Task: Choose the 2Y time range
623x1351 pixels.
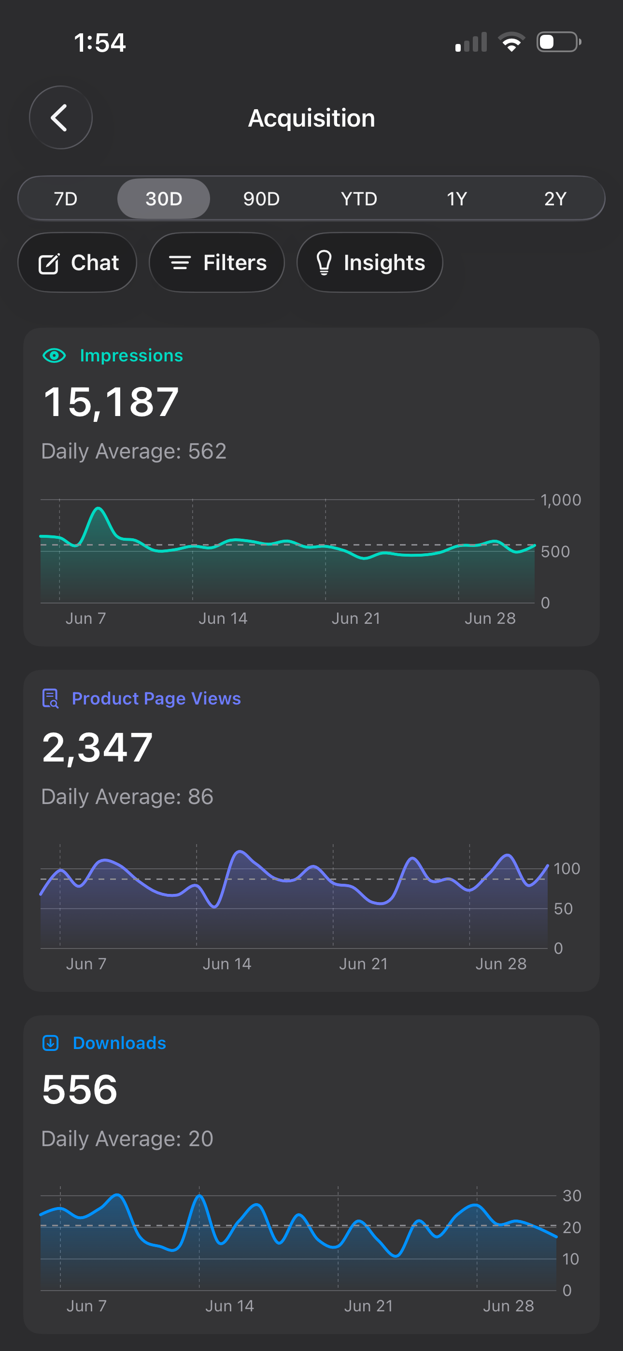Action: pyautogui.click(x=555, y=199)
